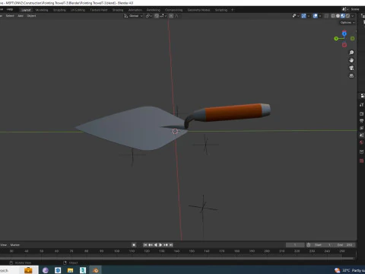This screenshot has width=365, height=274.
Task: Open the proportional editing falloff menu
Action: coord(176,16)
